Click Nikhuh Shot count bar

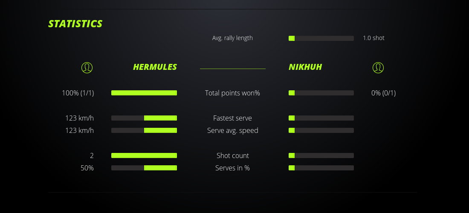[321, 155]
